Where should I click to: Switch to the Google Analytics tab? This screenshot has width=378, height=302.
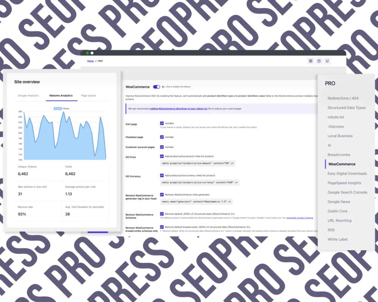[x=28, y=96]
